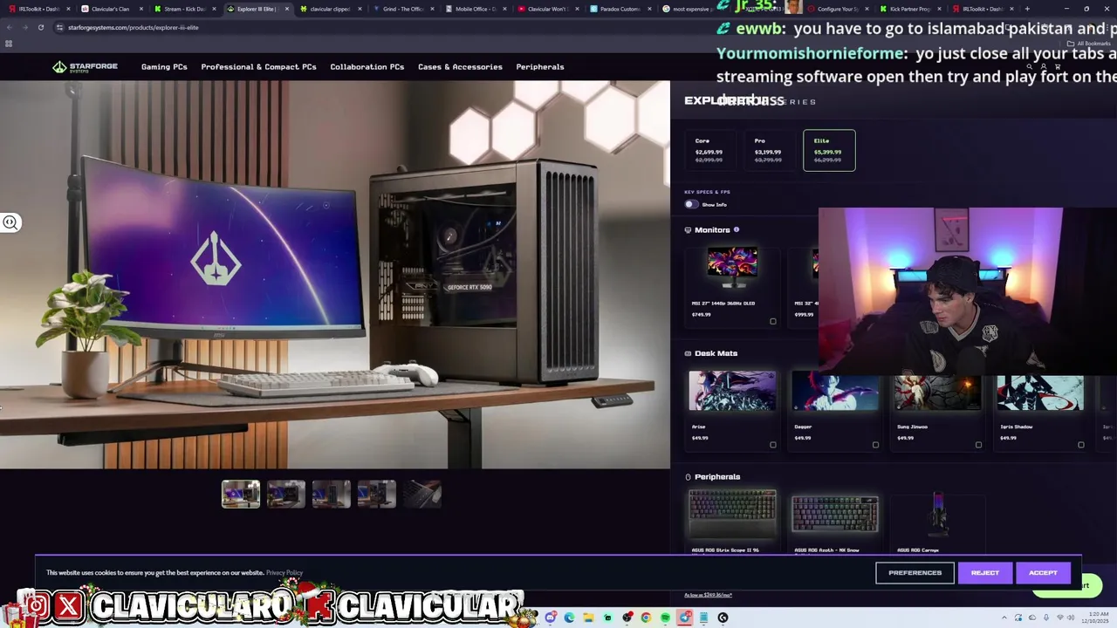
Task: Open Google Chrome from the taskbar
Action: 646,618
